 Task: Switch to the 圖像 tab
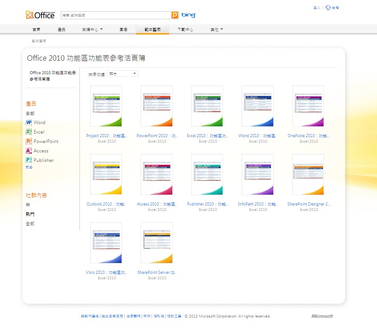coord(123,29)
